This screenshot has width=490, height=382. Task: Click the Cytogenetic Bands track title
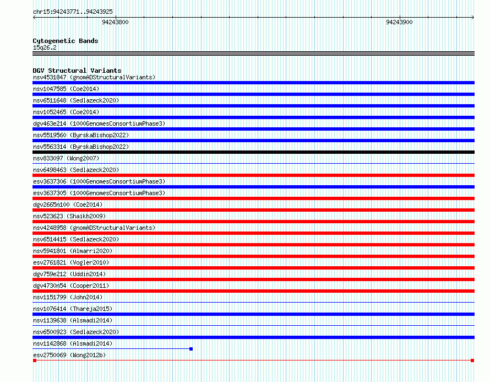pos(66,41)
